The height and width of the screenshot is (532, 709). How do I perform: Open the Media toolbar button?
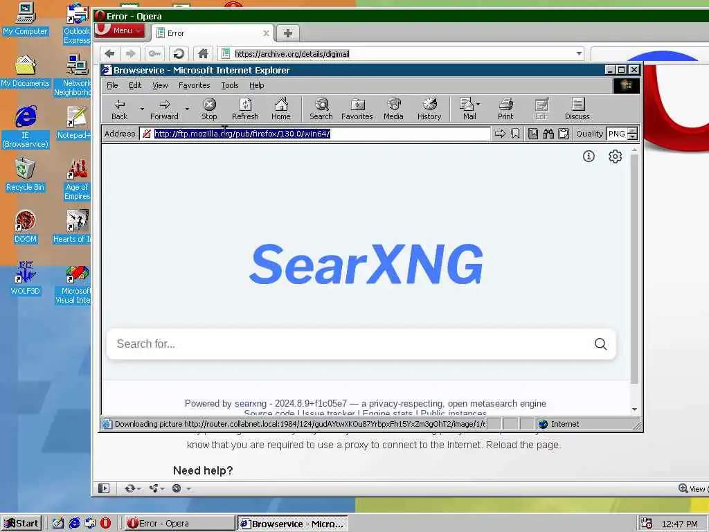(393, 109)
